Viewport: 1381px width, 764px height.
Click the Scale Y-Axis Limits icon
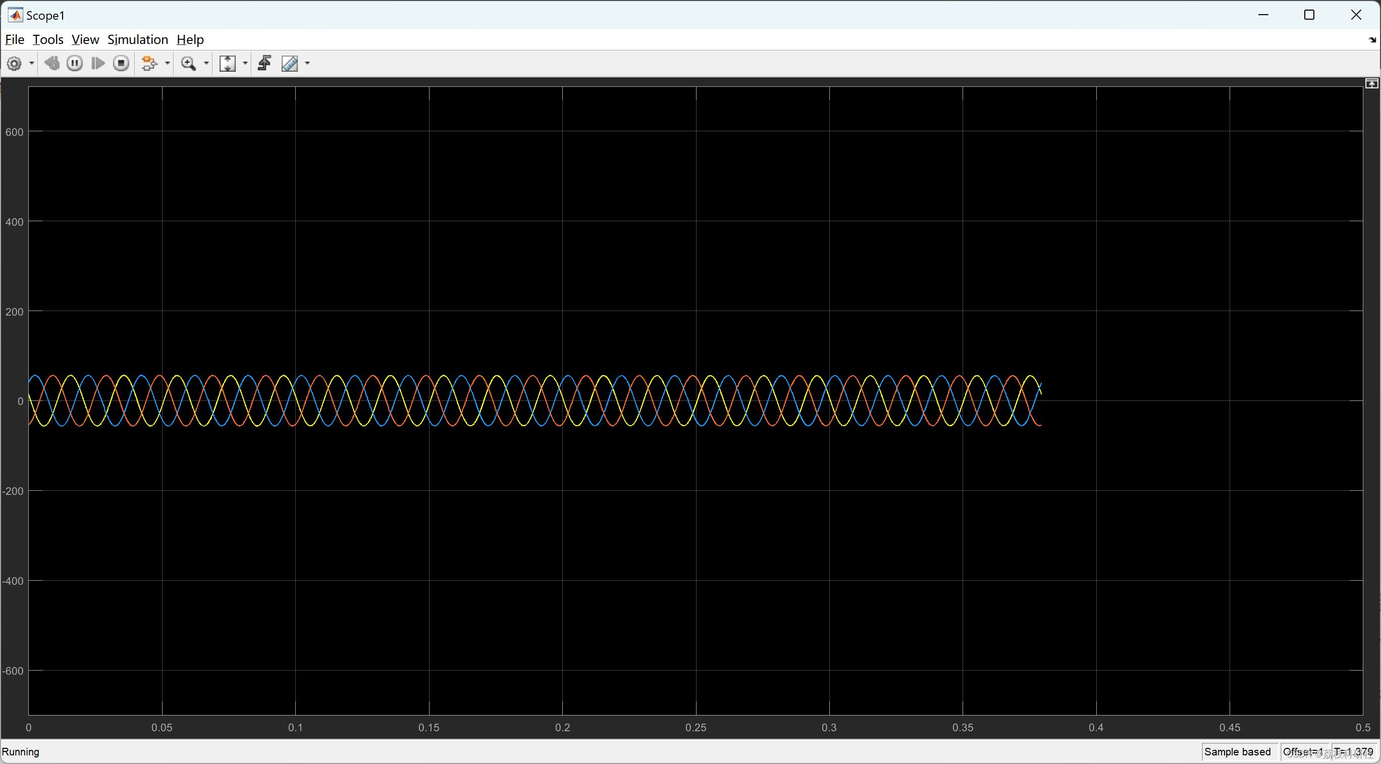pyautogui.click(x=227, y=64)
